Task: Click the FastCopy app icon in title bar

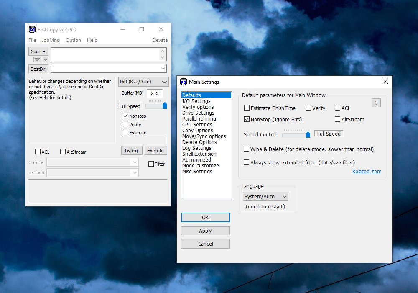Action: pyautogui.click(x=32, y=30)
